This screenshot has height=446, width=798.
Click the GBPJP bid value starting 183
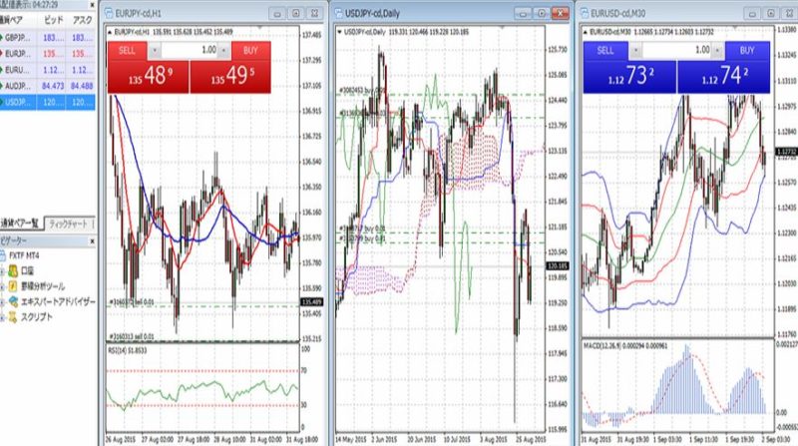pos(53,38)
